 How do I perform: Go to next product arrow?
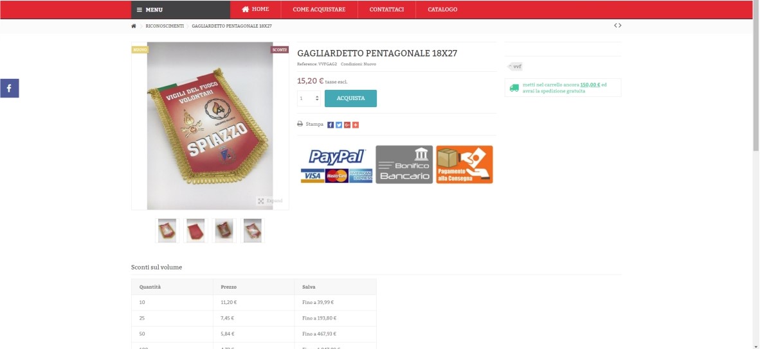620,26
